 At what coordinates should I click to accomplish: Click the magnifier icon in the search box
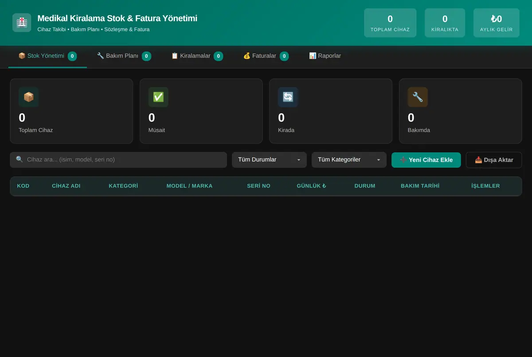point(20,159)
